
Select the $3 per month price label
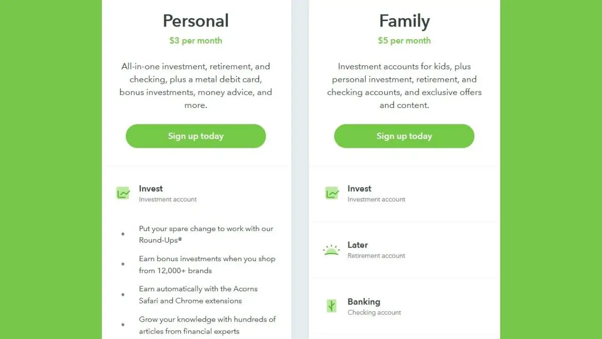196,40
